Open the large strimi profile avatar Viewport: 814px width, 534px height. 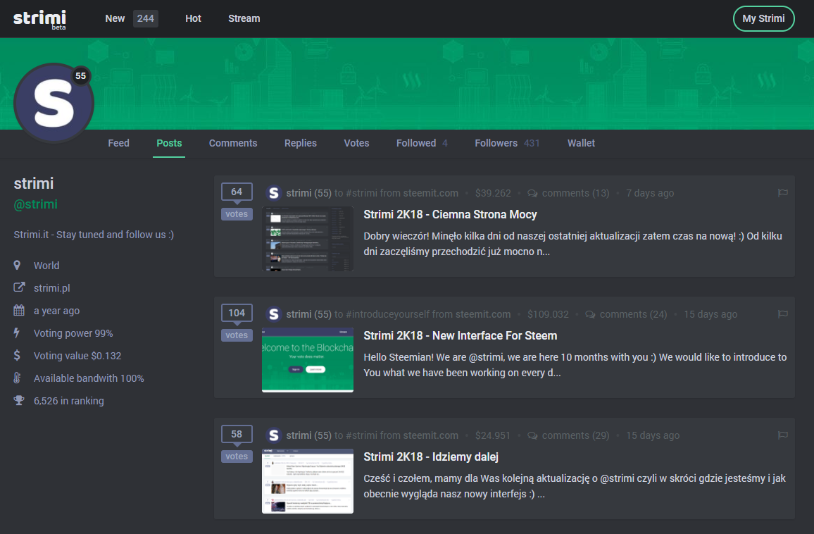(x=54, y=103)
